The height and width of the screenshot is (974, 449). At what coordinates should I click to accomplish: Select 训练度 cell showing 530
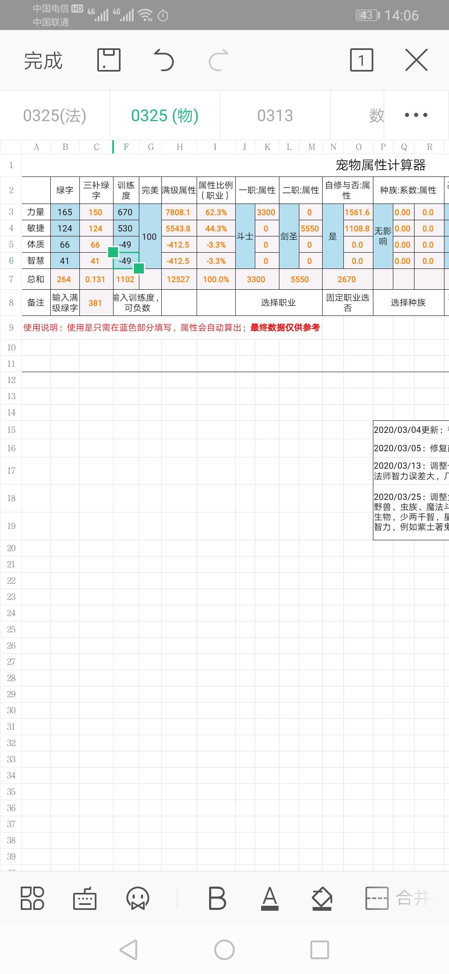126,228
